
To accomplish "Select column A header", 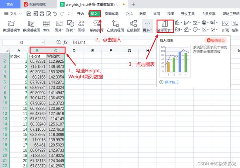I will tap(19, 51).
